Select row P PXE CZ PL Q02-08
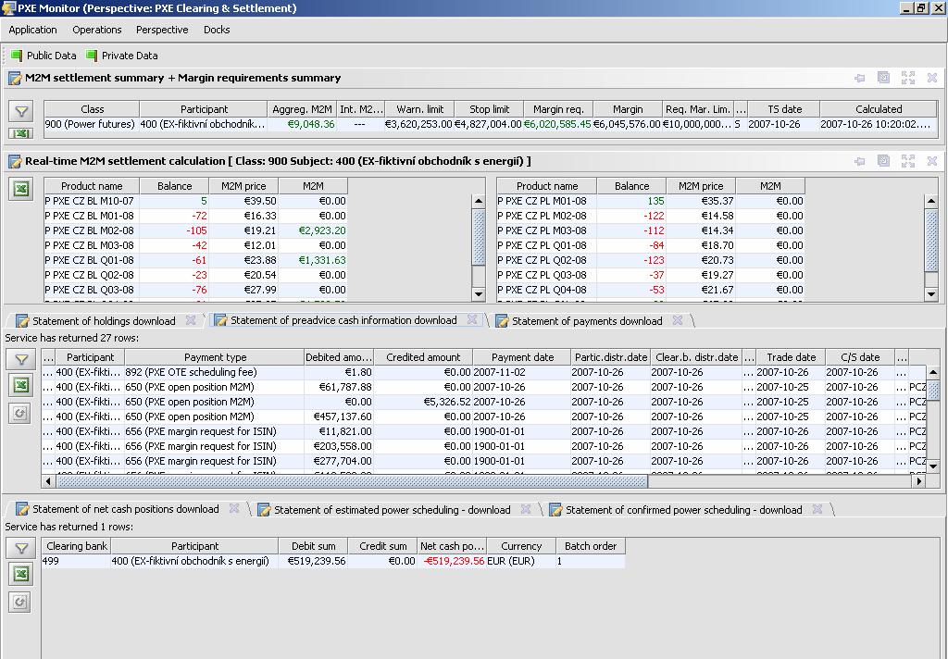948x659 pixels. click(651, 260)
